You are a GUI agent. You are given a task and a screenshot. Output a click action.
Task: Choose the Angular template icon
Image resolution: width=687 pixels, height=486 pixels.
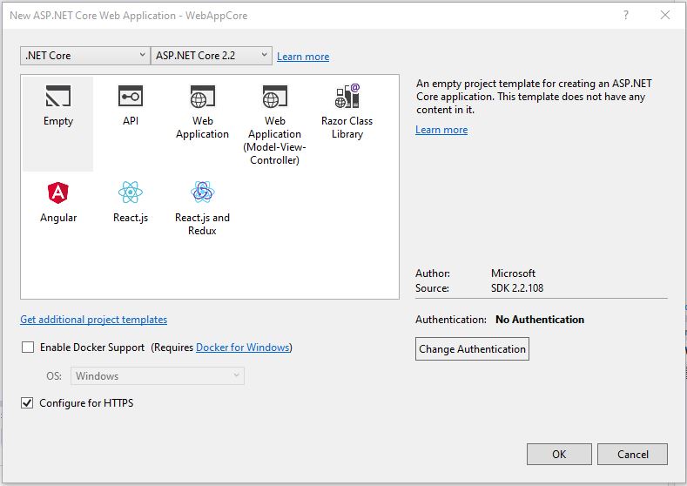click(x=57, y=192)
